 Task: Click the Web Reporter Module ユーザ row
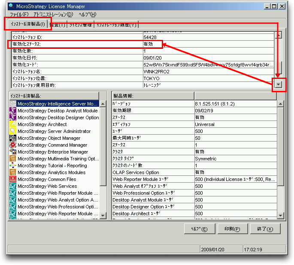click(x=194, y=179)
